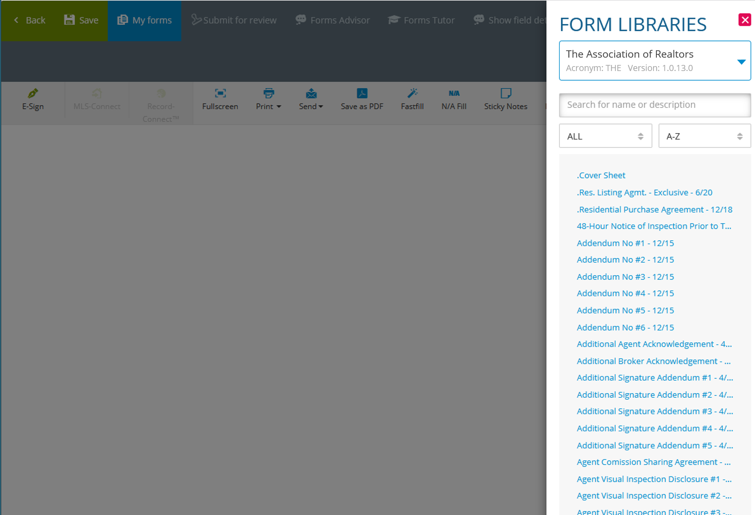This screenshot has width=755, height=515.
Task: Close the Form Libraries panel
Action: 745,19
